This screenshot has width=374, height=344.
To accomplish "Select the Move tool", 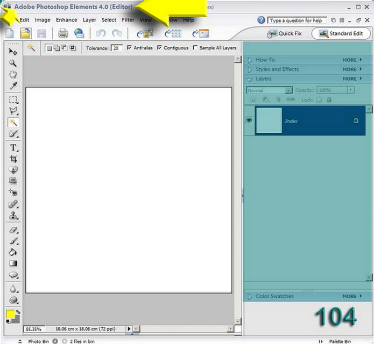I will pos(13,52).
